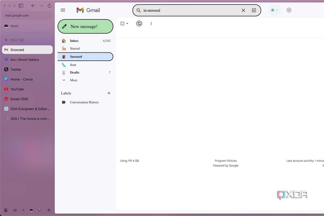Screen dimensions: 324x216
Task: Open the Program Policies link
Action: (226, 161)
